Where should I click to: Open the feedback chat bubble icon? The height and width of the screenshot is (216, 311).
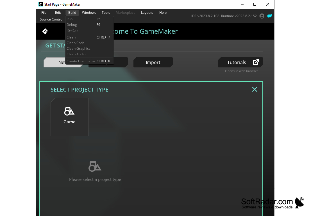coord(269,16)
